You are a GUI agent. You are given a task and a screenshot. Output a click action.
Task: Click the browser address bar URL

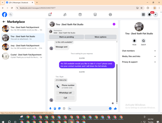38,8
